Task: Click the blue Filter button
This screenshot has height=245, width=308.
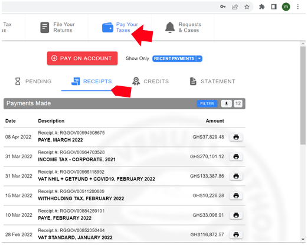Action: [207, 103]
